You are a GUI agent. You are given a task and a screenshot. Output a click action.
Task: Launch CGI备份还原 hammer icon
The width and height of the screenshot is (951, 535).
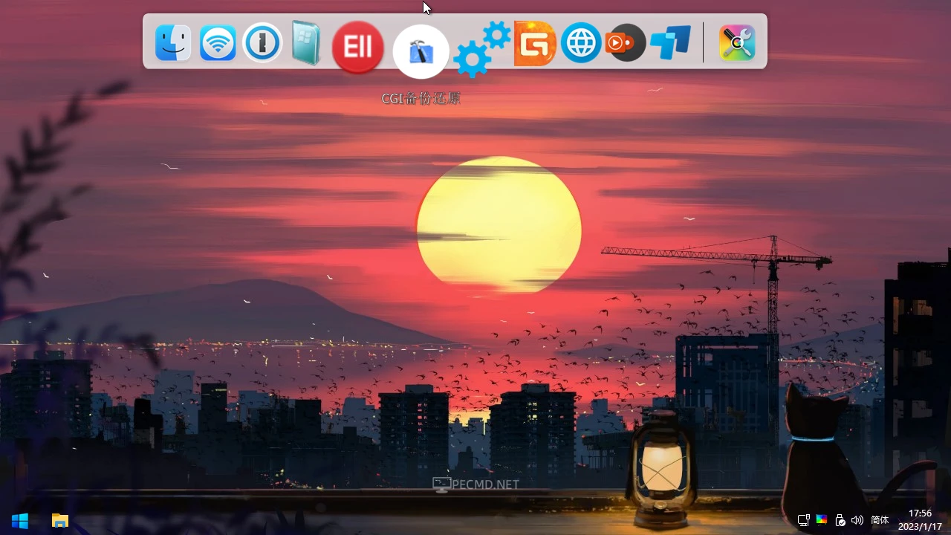pyautogui.click(x=421, y=51)
